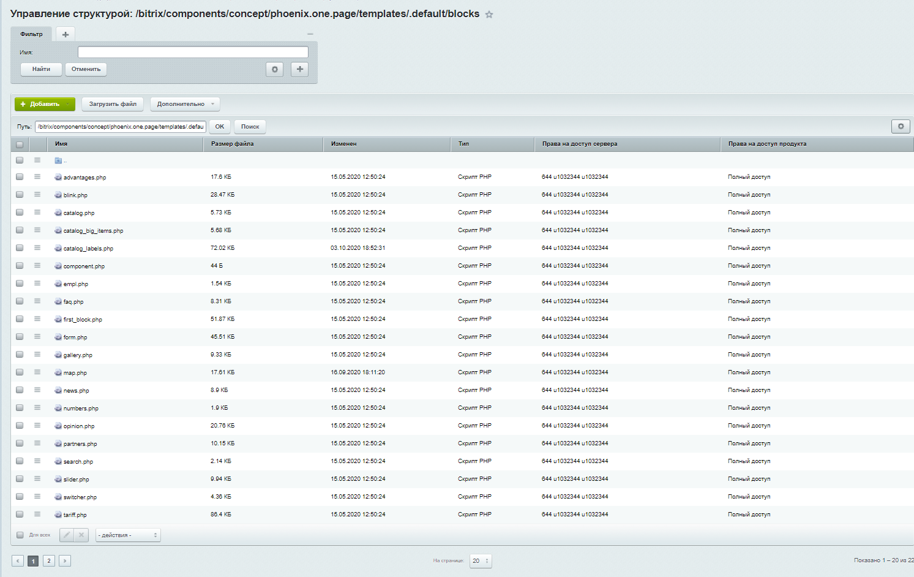The image size is (914, 577).
Task: Open the '- действия -' dropdown
Action: pos(128,535)
